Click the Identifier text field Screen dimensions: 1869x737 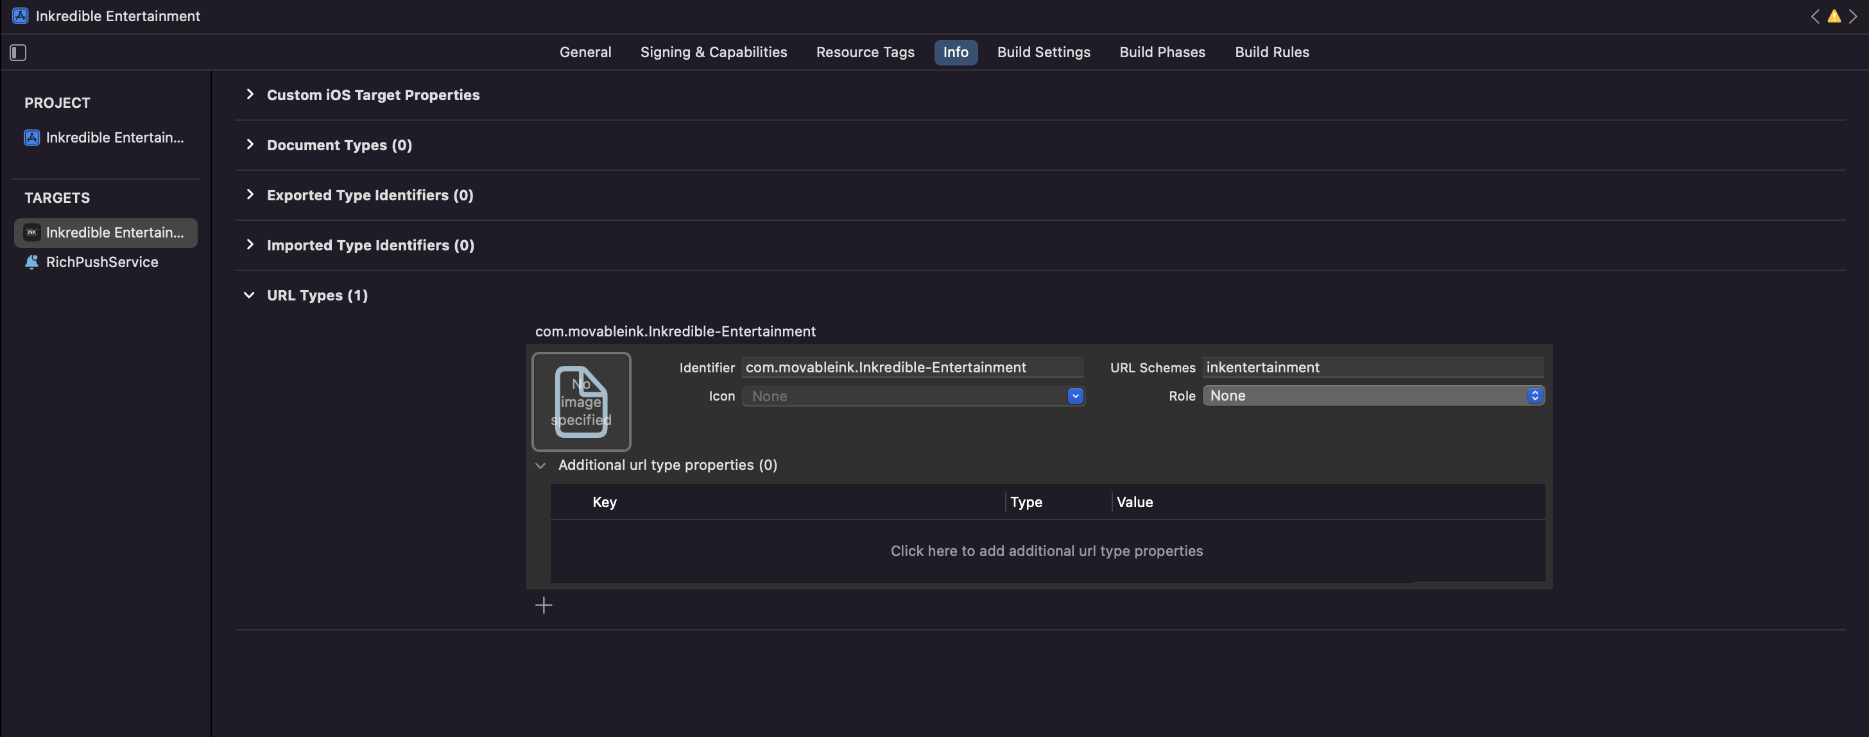[x=911, y=367]
